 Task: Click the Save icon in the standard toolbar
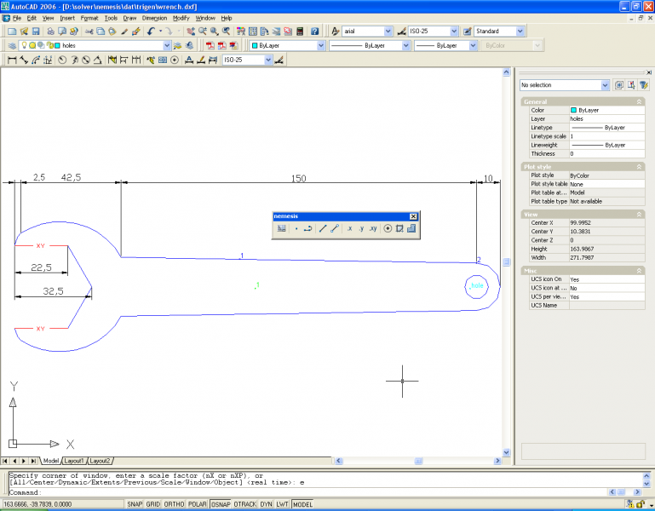click(x=36, y=32)
